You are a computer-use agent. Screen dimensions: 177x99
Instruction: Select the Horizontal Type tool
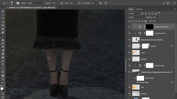3,65
